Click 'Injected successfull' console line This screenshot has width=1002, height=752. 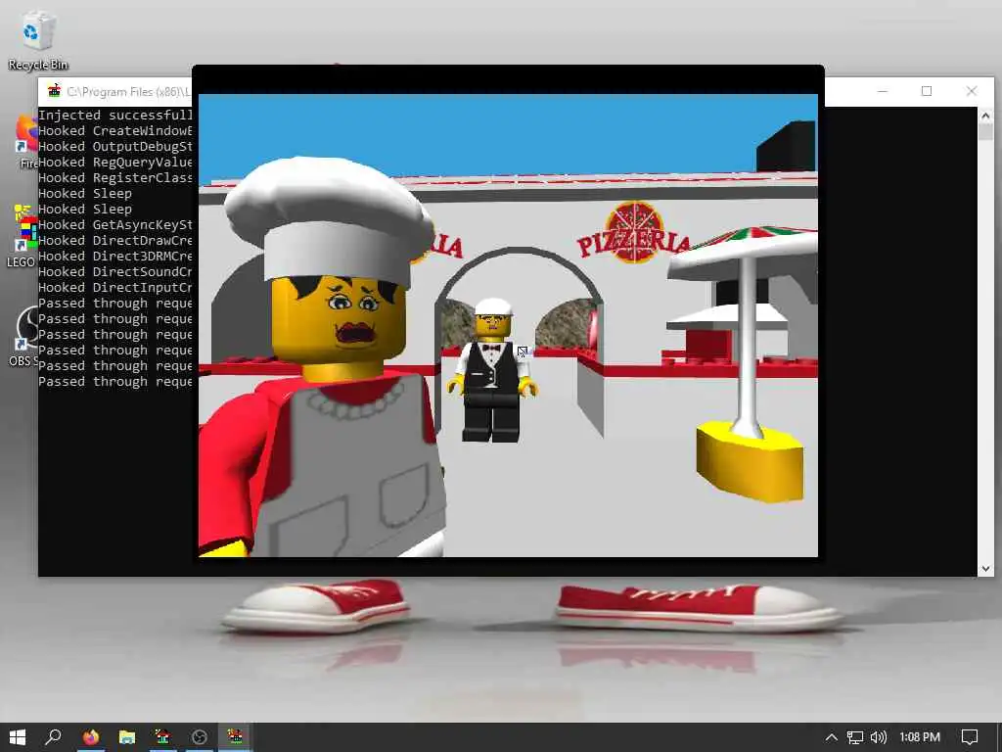(115, 116)
